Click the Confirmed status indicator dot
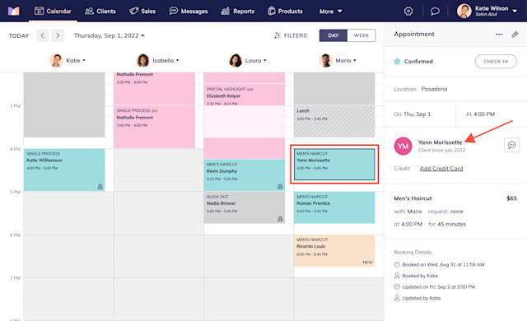 397,62
